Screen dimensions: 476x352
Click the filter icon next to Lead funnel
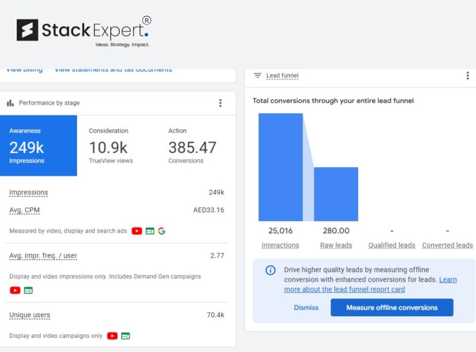257,75
